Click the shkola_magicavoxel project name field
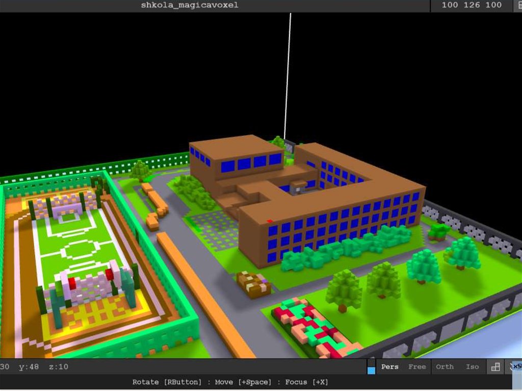Image resolution: width=522 pixels, height=391 pixels. 190,6
